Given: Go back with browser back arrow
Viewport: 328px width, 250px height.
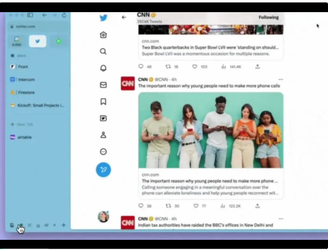Looking at the screenshot, I should 44,15.
